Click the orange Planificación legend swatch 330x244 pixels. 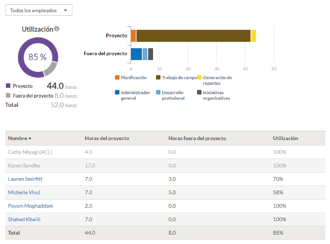tap(117, 78)
